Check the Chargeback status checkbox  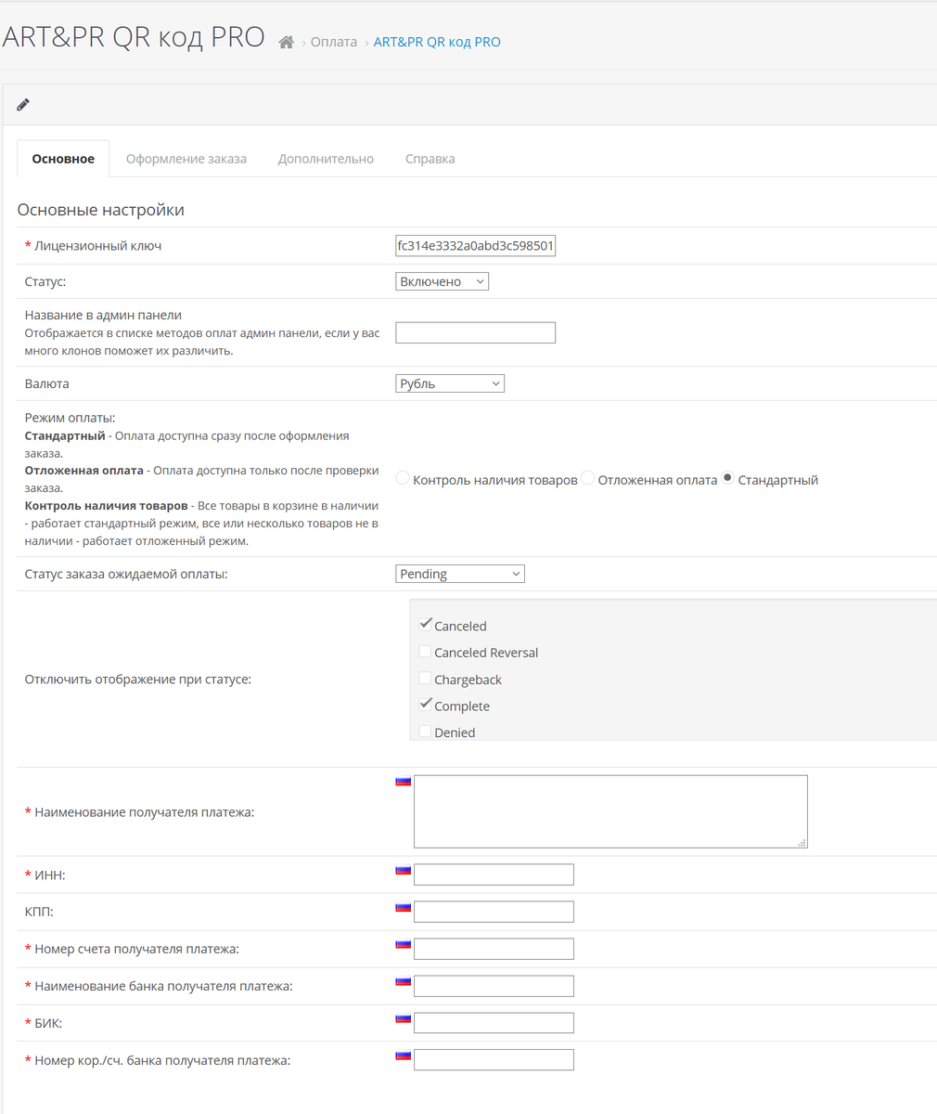point(426,679)
